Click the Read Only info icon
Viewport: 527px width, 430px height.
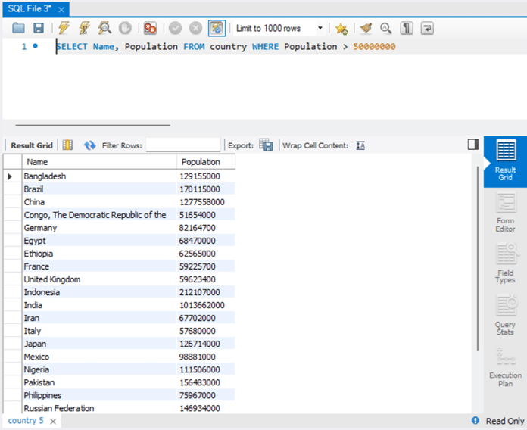click(x=476, y=421)
